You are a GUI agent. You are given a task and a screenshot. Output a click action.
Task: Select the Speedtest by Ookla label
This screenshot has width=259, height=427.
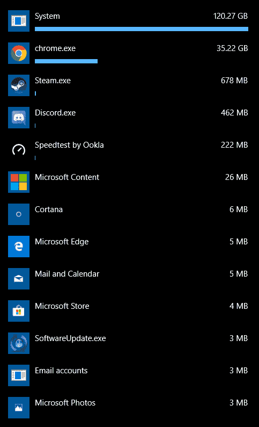pyautogui.click(x=69, y=145)
